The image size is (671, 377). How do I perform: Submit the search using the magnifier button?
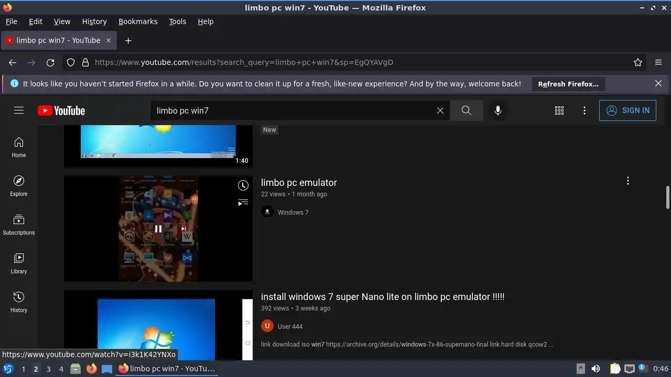click(466, 110)
